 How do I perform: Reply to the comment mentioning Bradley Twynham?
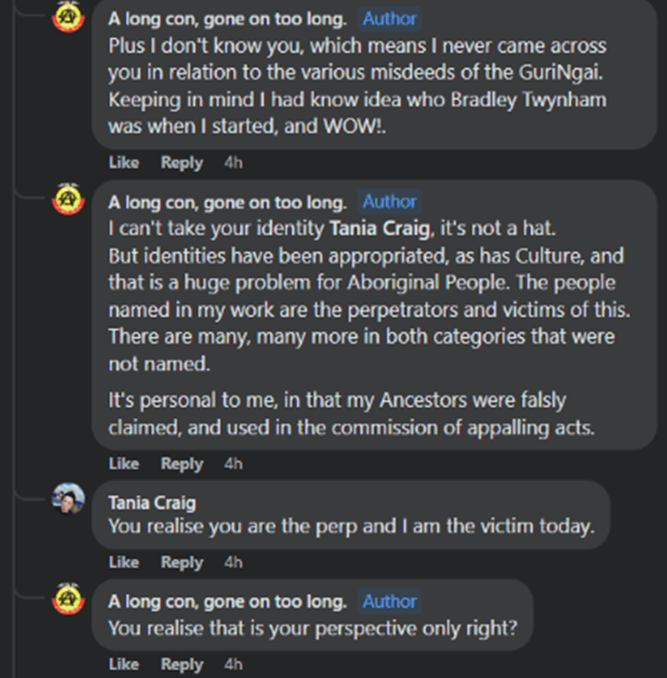click(182, 163)
